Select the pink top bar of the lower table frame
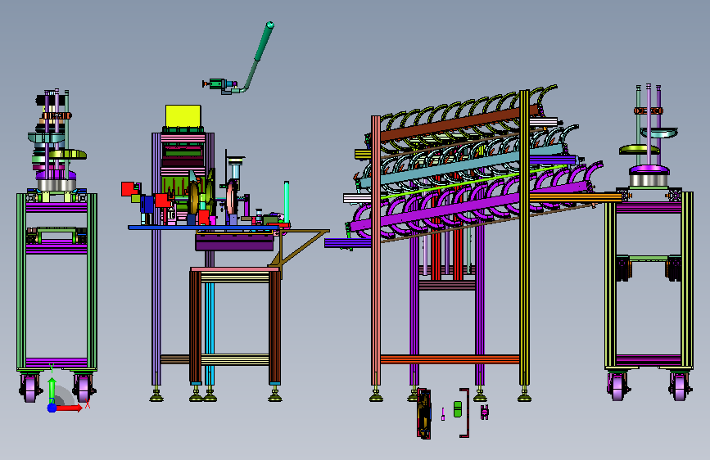This screenshot has width=710, height=460. click(235, 269)
